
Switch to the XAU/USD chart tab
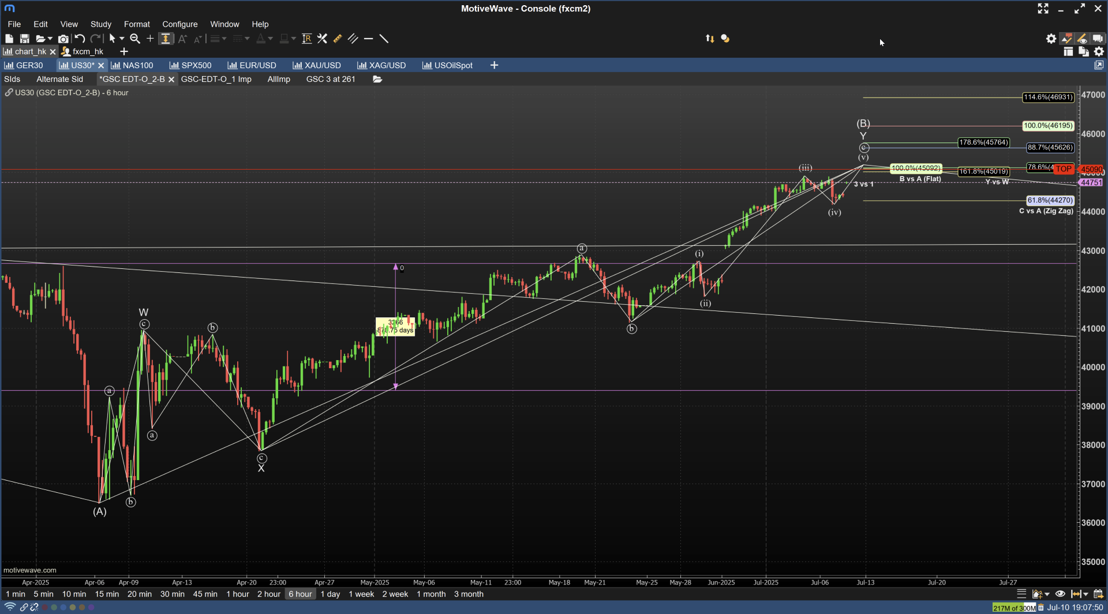[x=317, y=65]
